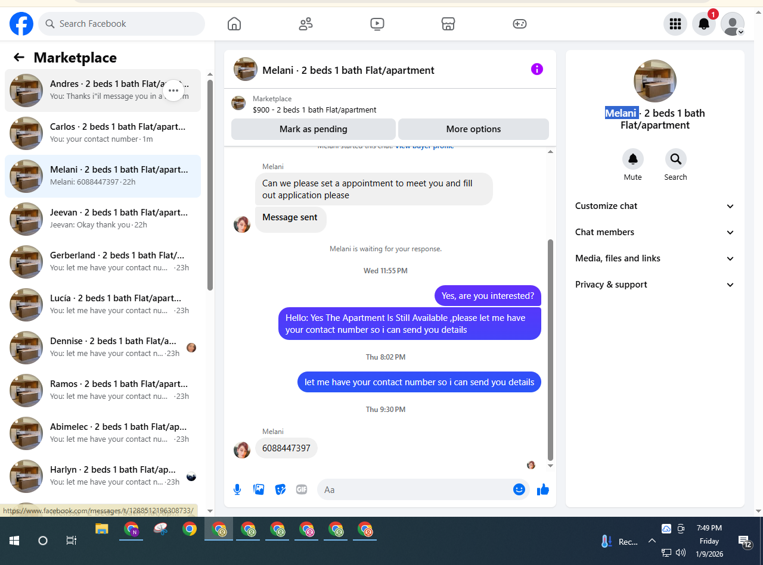Open the Abimelec conversation
Image resolution: width=763 pixels, height=565 pixels.
click(x=103, y=433)
